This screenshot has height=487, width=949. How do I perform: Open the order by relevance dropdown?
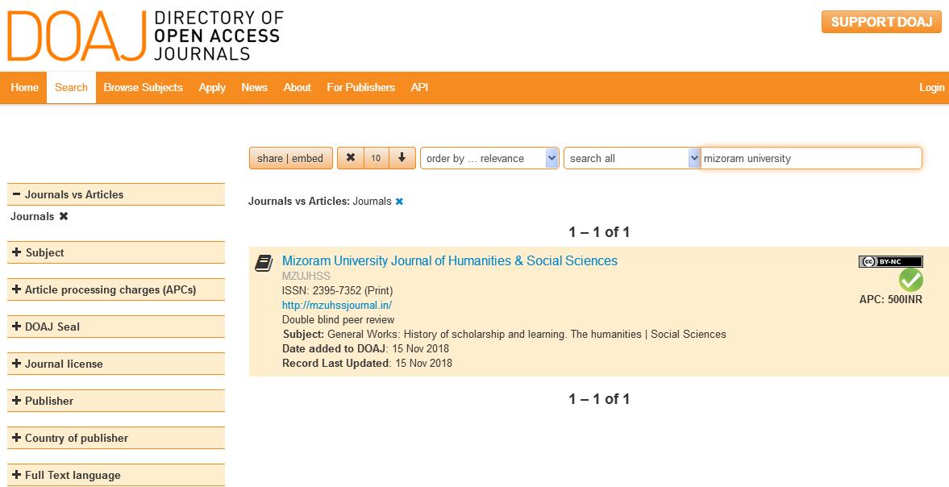(489, 158)
